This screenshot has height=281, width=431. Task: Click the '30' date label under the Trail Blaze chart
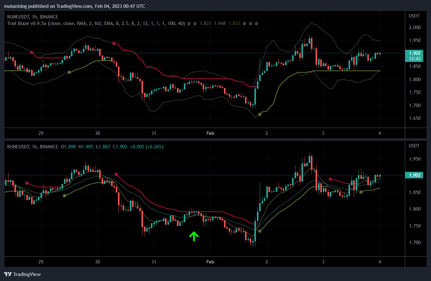click(x=97, y=133)
